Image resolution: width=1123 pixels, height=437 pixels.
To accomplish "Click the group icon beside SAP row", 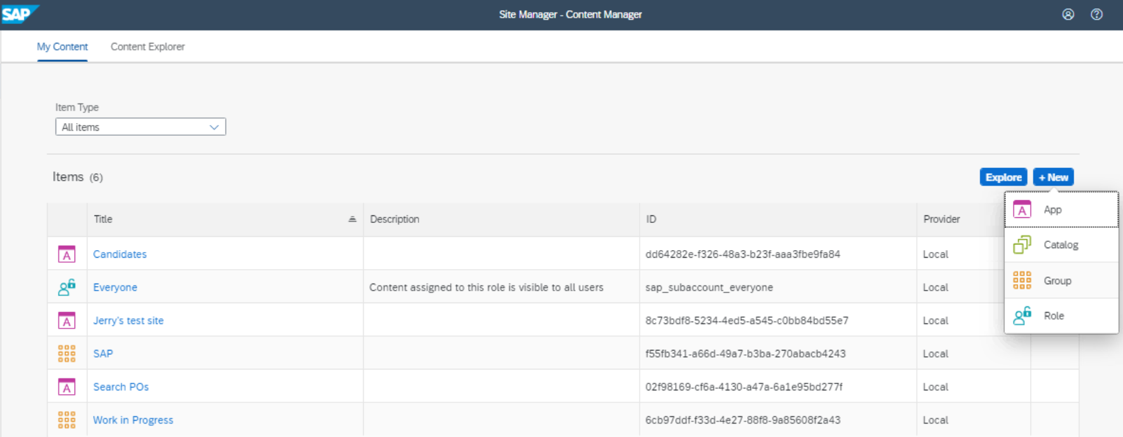I will coord(66,354).
